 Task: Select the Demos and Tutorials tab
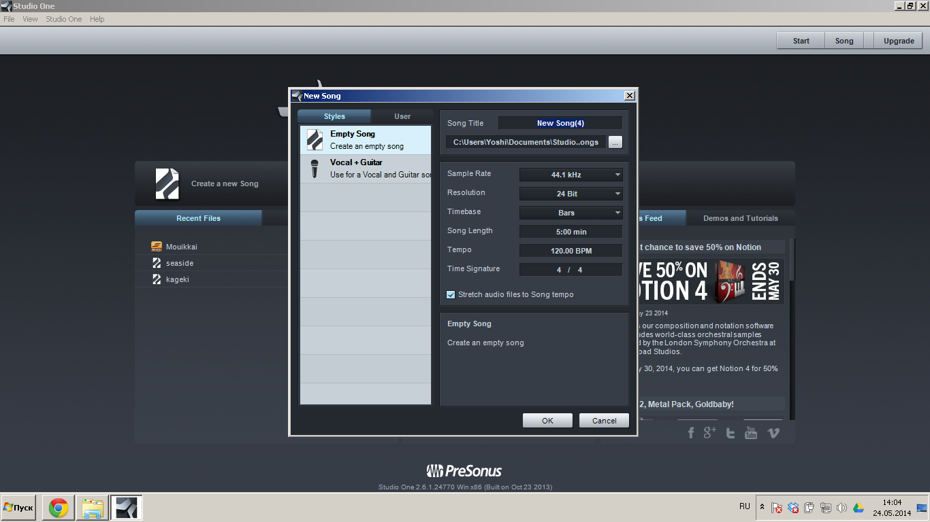[x=741, y=218]
